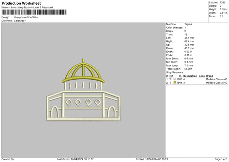The width and height of the screenshot is (229, 162).
Task: Click the 'Colorway 1' value
Action: 20,21
